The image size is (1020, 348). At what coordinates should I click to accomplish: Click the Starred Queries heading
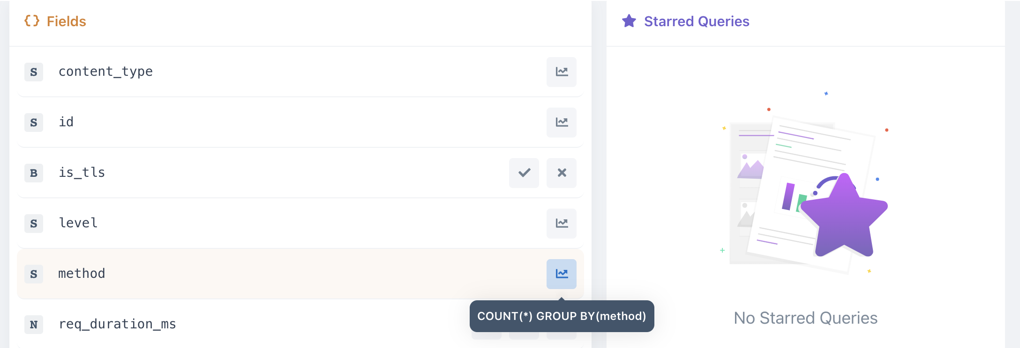click(697, 22)
